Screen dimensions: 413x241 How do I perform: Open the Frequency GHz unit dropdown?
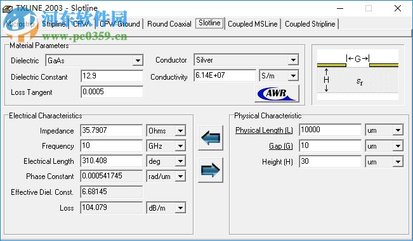click(180, 146)
